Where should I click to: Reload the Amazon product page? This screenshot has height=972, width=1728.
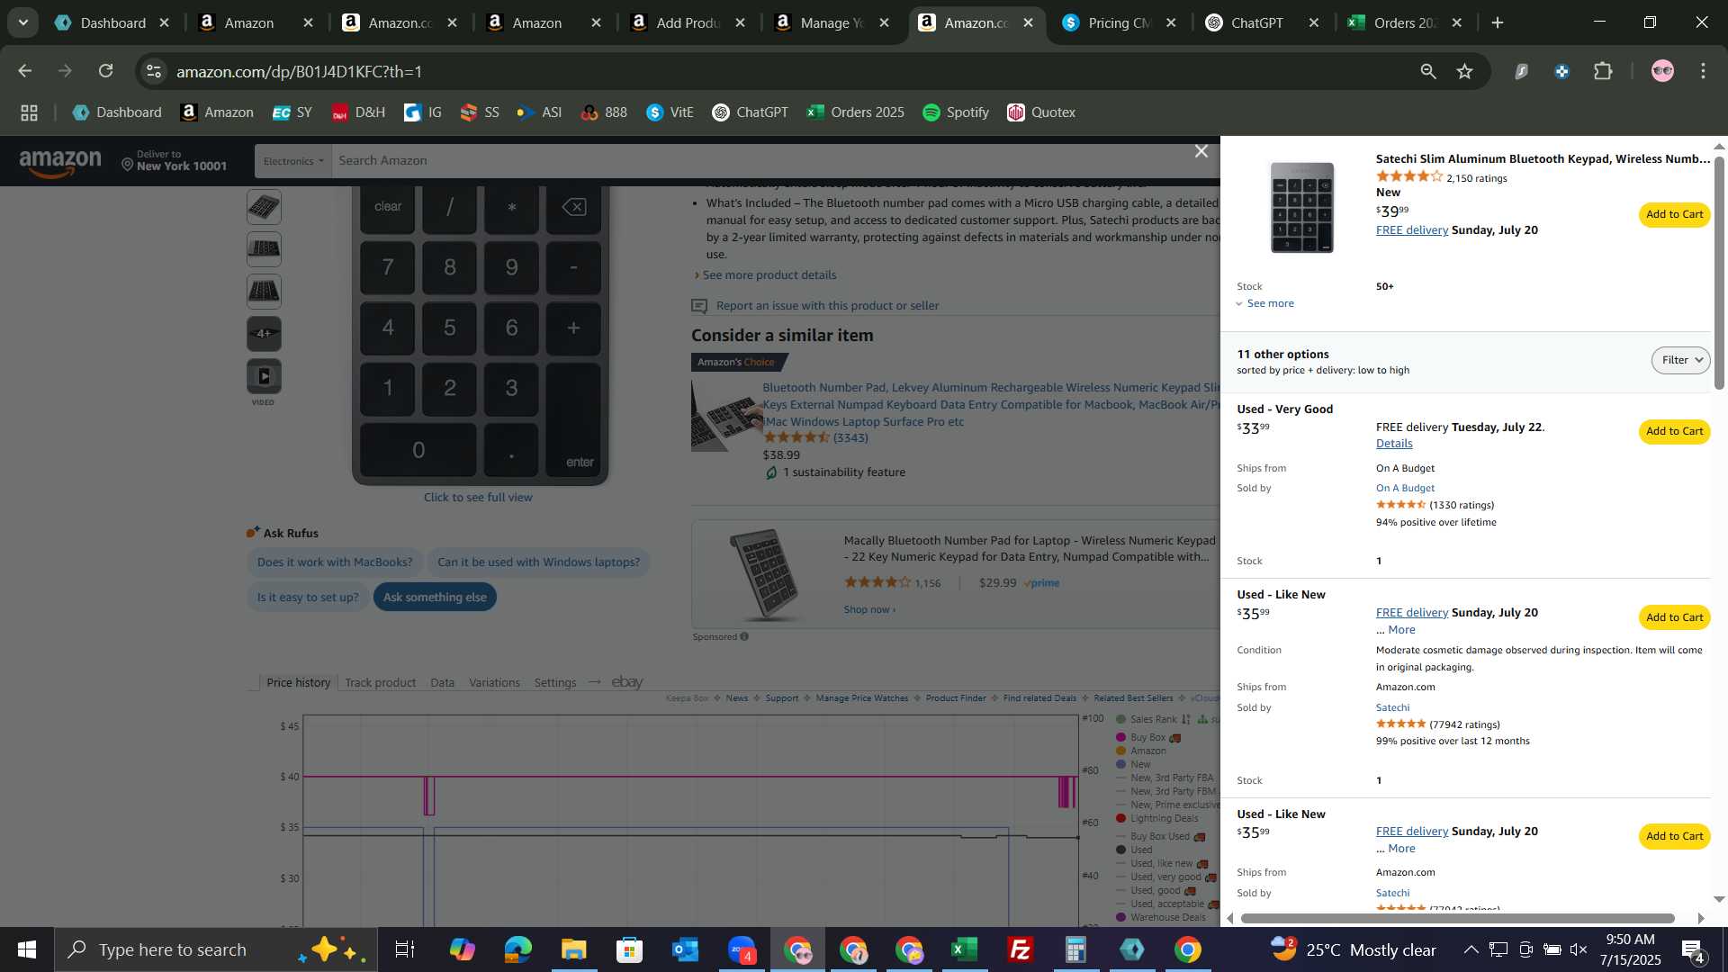tap(106, 71)
